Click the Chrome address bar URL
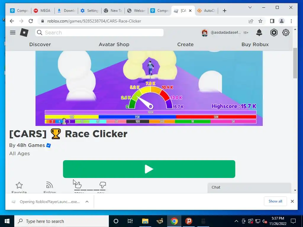Screen dimensions: 303x227 click(x=94, y=21)
